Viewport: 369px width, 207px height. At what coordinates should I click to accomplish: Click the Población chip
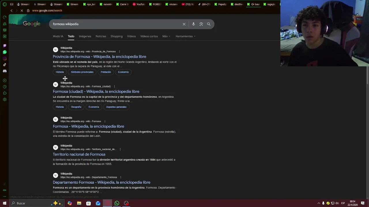tap(106, 72)
